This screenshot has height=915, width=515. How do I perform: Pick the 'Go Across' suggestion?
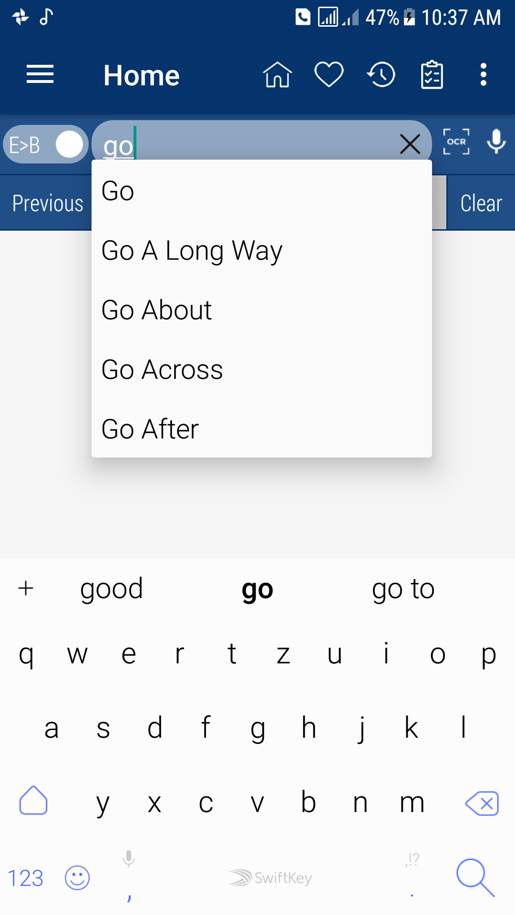162,370
